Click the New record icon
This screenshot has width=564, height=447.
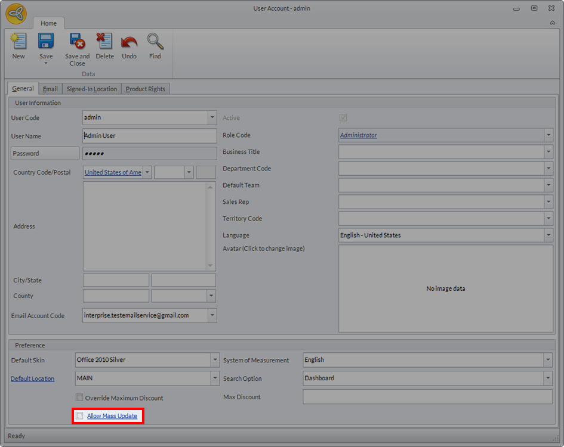coord(19,42)
